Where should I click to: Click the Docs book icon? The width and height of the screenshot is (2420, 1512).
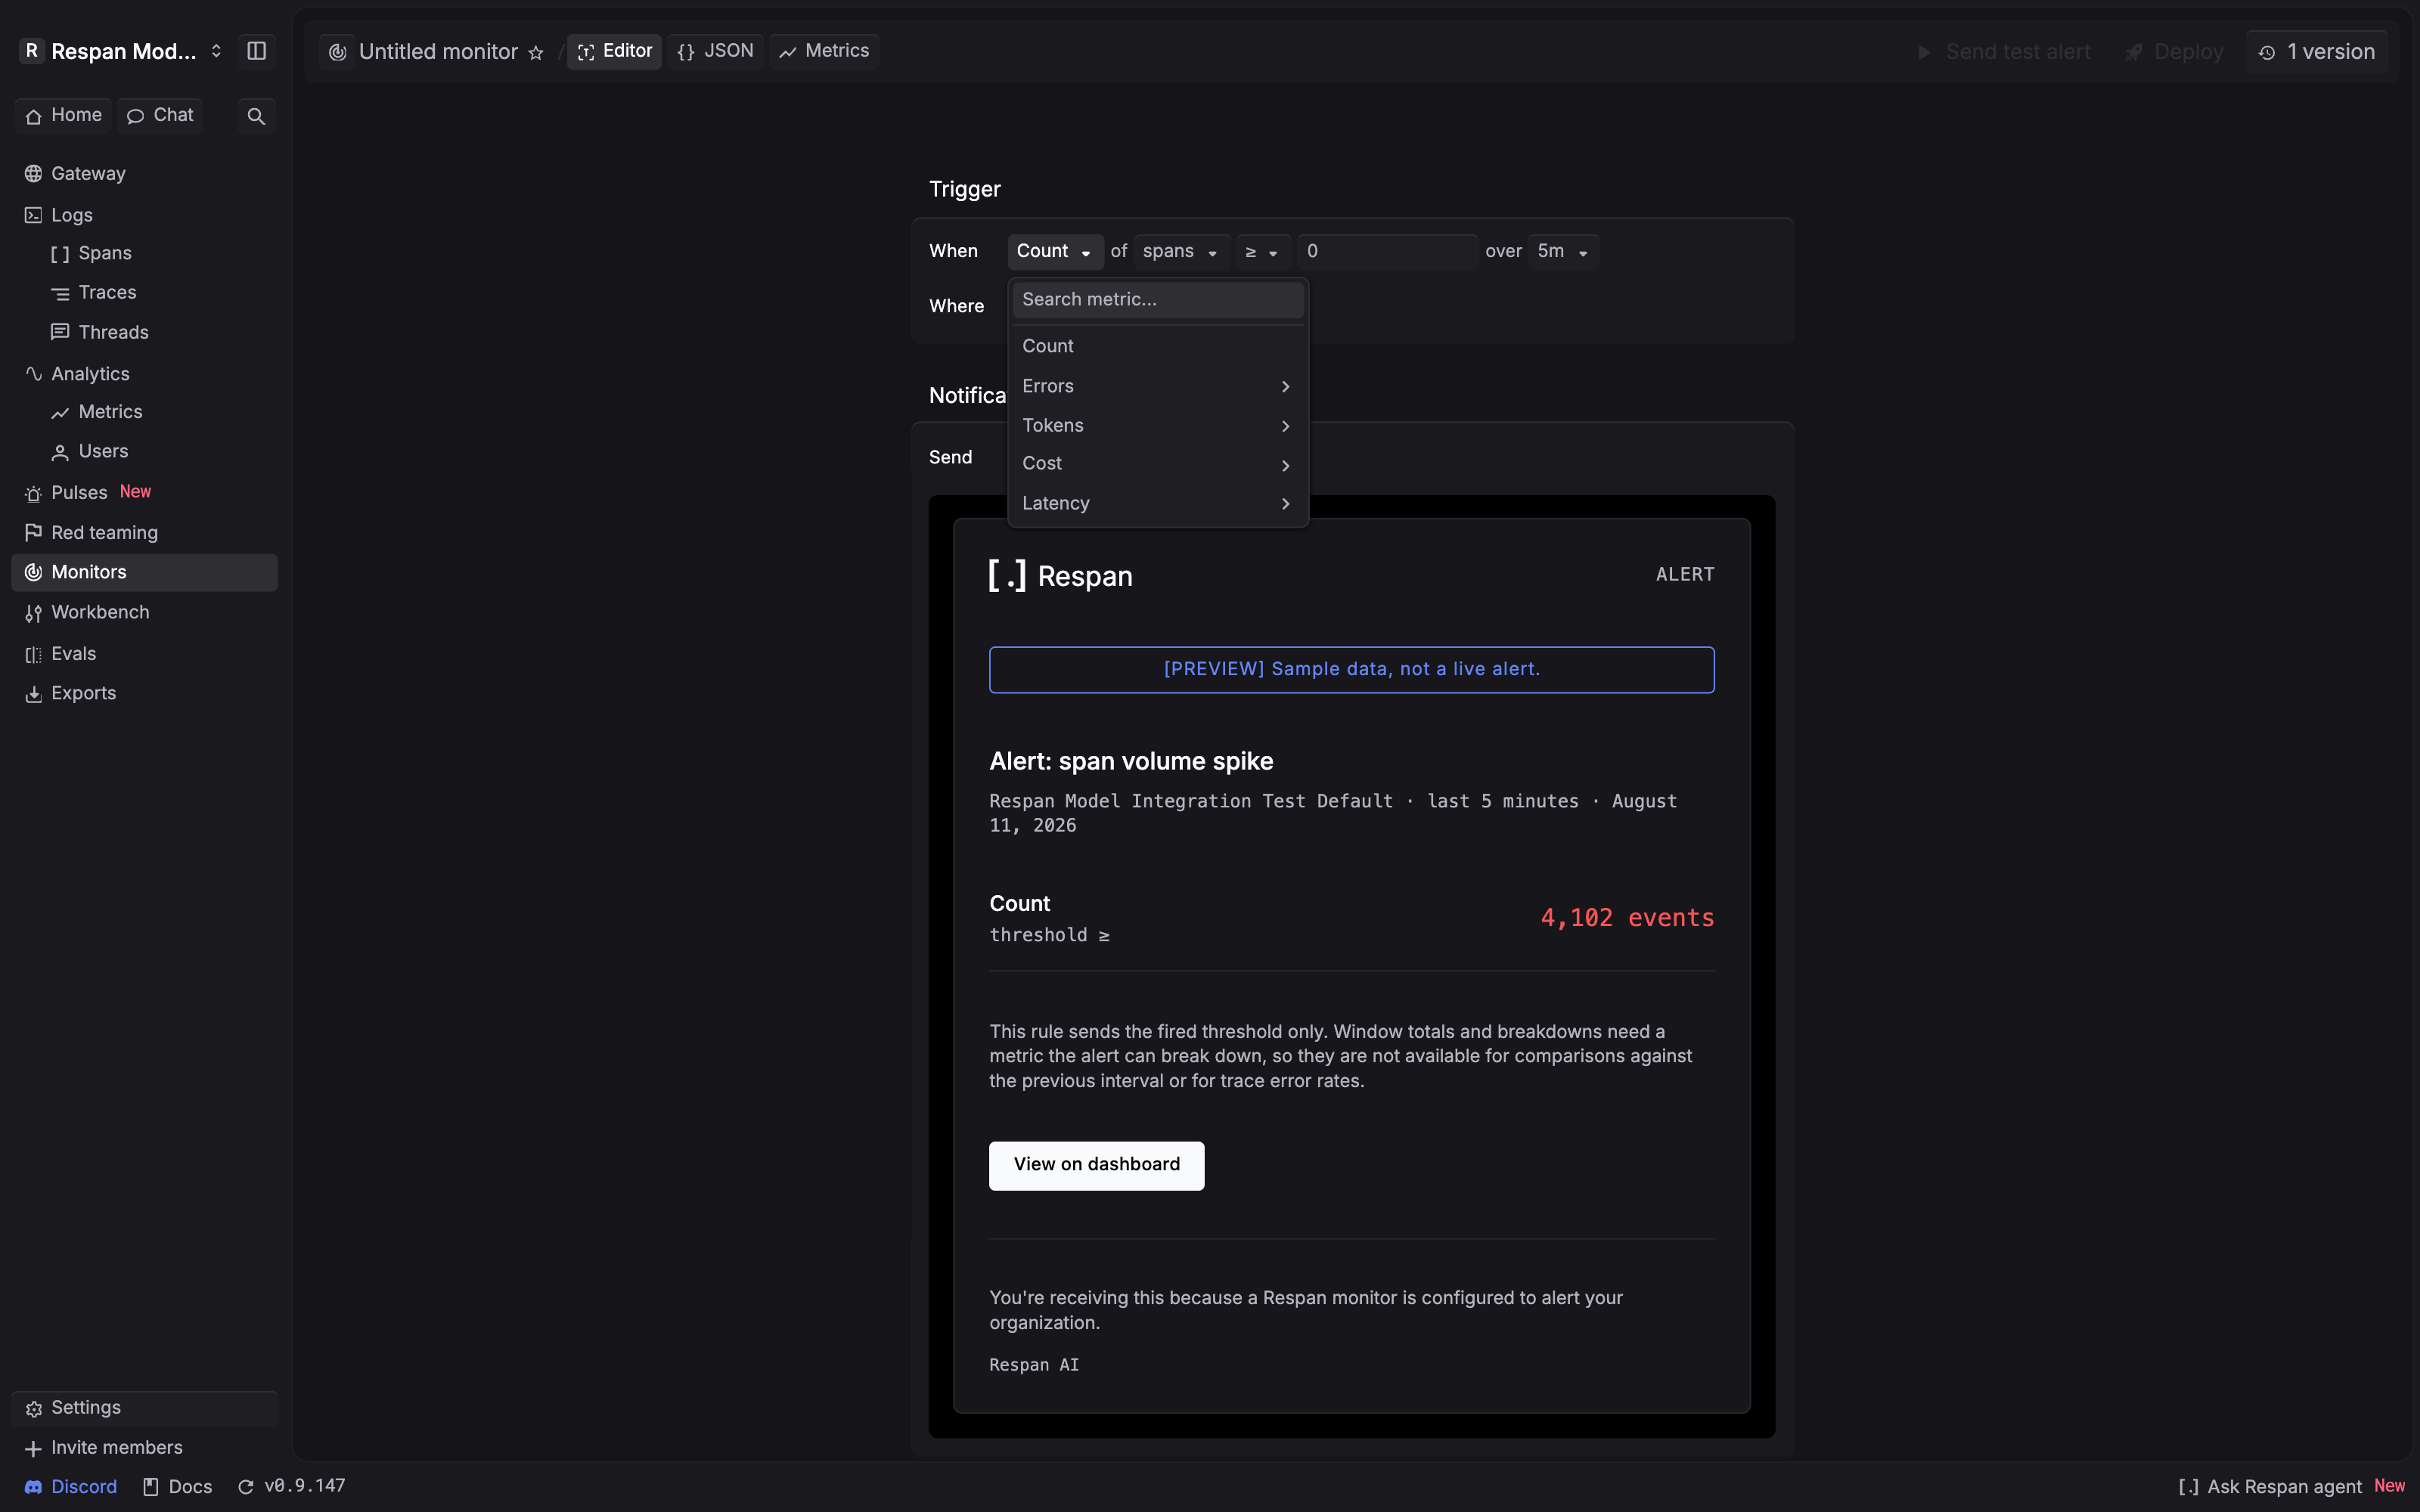(151, 1487)
